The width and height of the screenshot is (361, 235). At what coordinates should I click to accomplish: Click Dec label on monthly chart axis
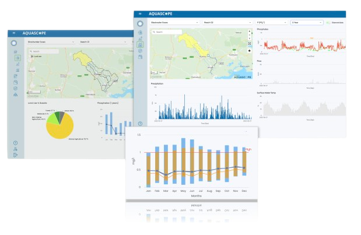point(244,191)
